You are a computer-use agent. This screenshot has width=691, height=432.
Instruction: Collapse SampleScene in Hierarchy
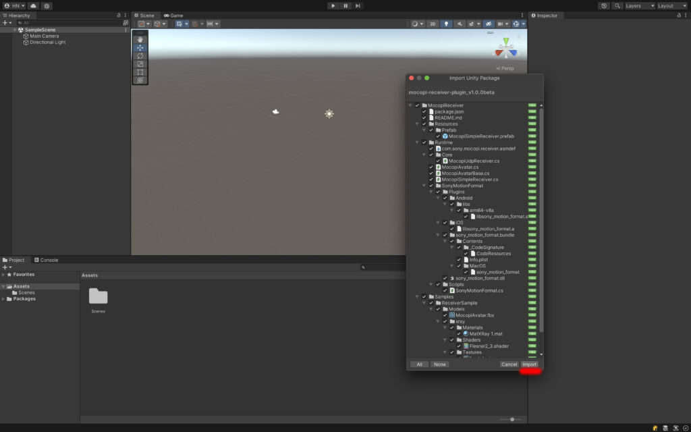15,30
